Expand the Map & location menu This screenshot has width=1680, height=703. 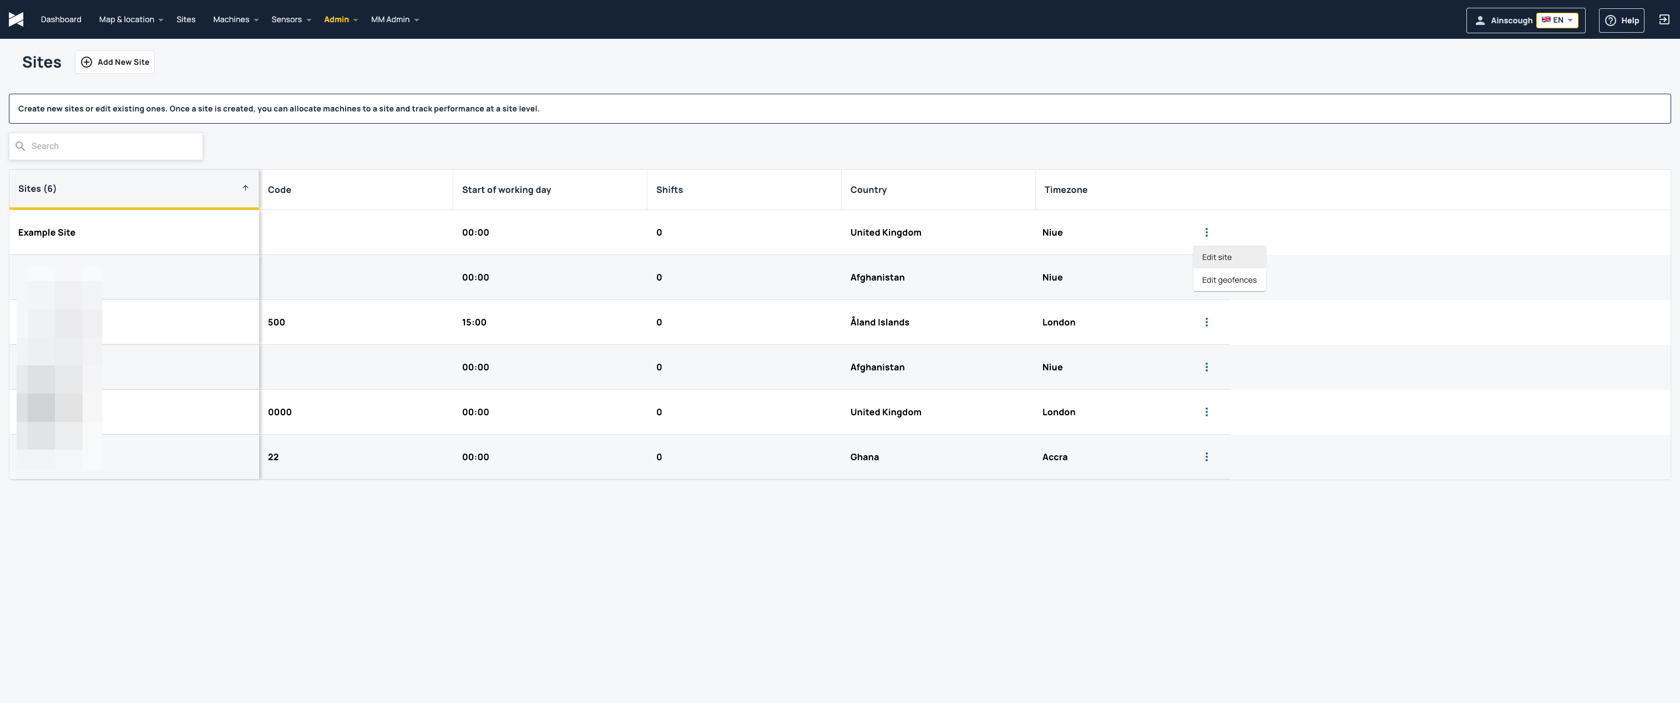point(130,19)
